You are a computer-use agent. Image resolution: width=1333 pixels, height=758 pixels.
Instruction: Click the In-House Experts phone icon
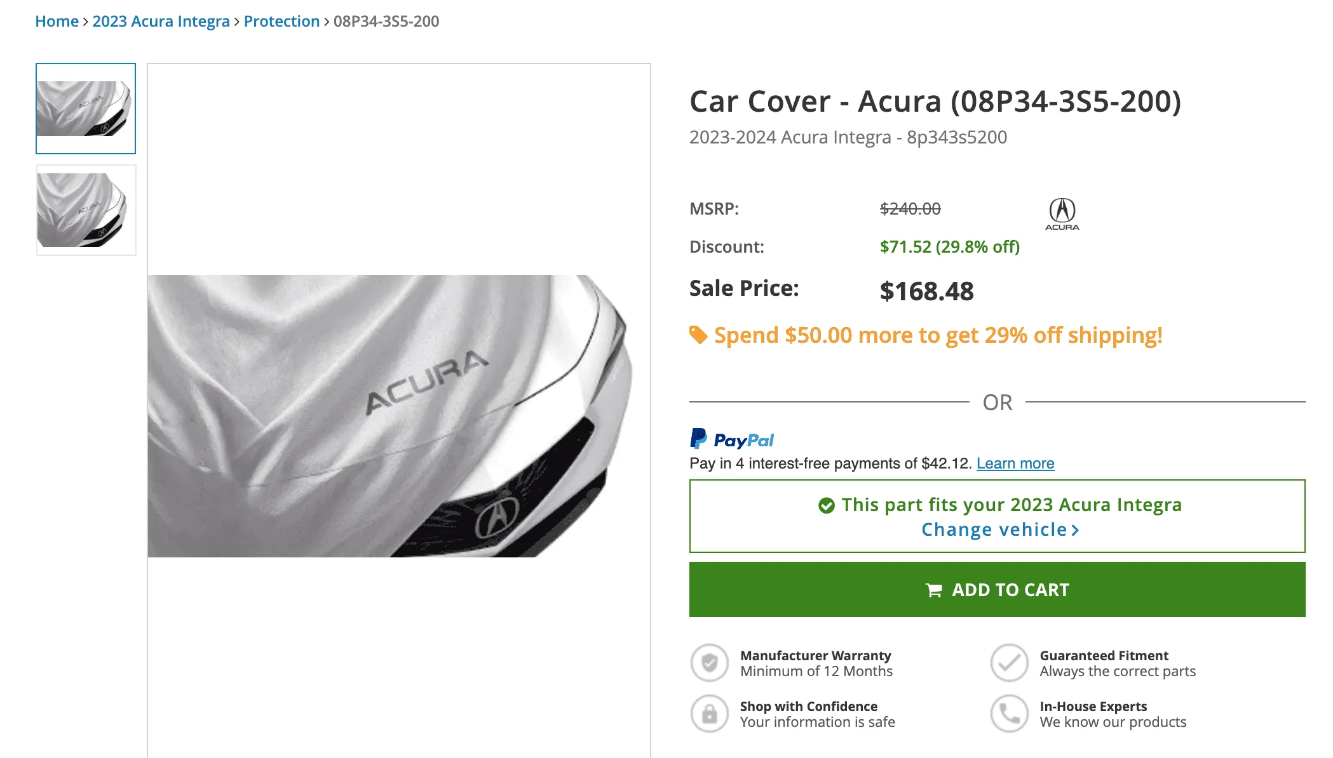(1010, 713)
